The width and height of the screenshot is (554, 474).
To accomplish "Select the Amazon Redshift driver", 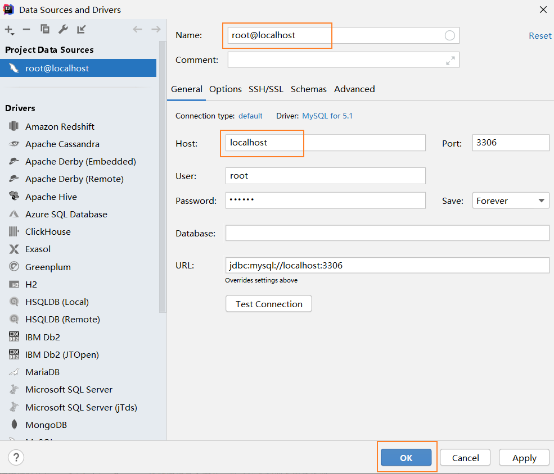I will tap(60, 126).
